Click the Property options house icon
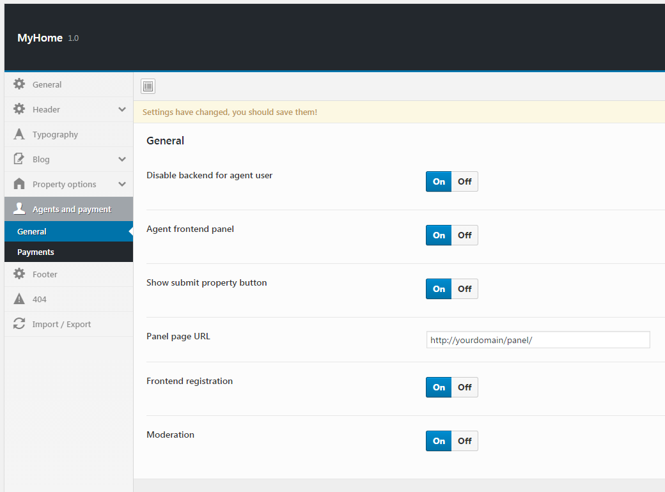Viewport: 665px width, 492px height. click(19, 183)
